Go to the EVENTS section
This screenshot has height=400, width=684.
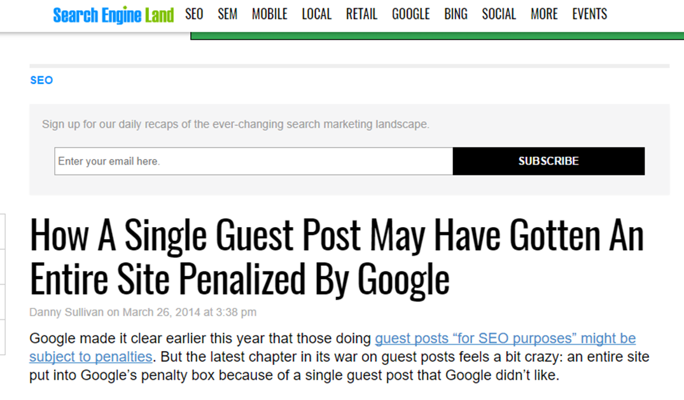590,14
